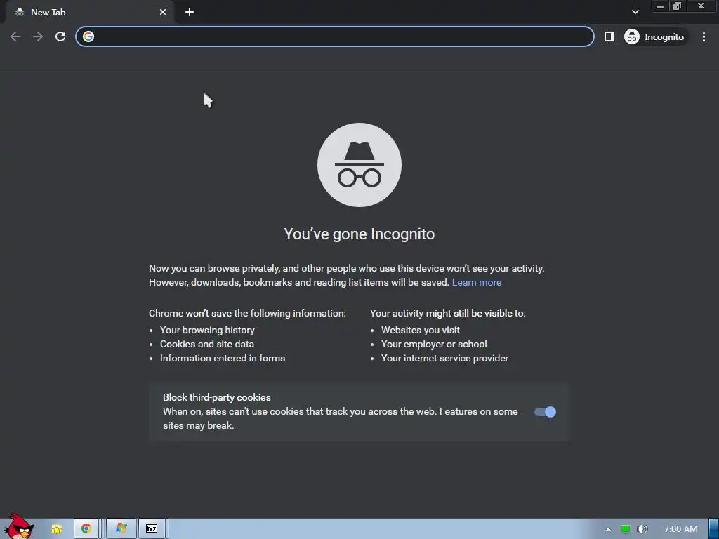Toggle Block third-party cookies switch
The height and width of the screenshot is (539, 719).
point(545,412)
